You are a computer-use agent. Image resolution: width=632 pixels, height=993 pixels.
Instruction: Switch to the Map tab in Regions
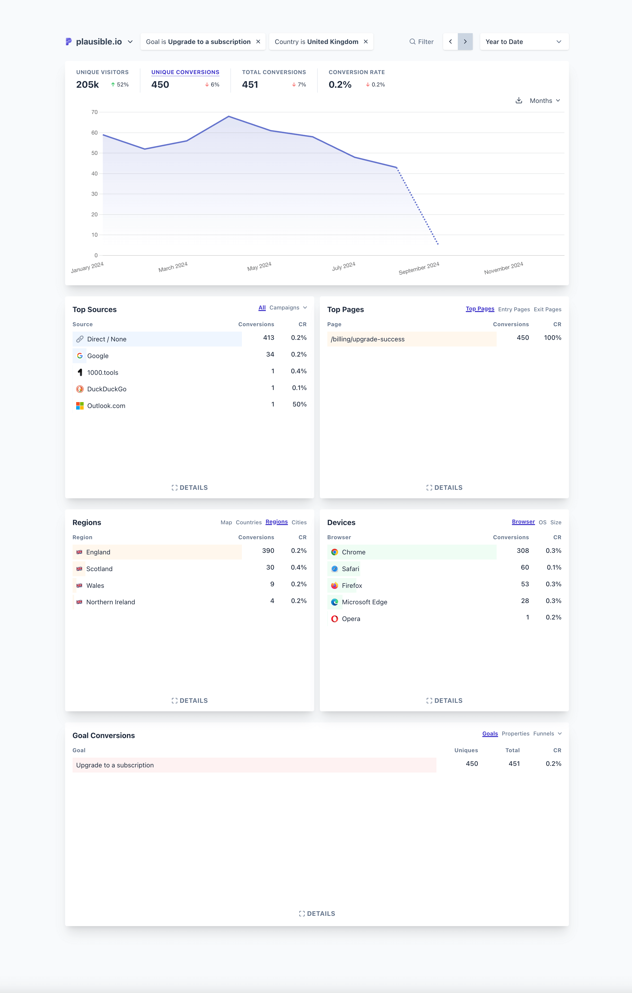pyautogui.click(x=226, y=522)
